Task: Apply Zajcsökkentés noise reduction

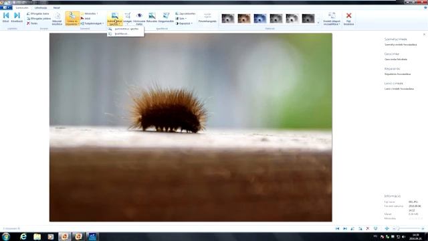Action: click(185, 13)
